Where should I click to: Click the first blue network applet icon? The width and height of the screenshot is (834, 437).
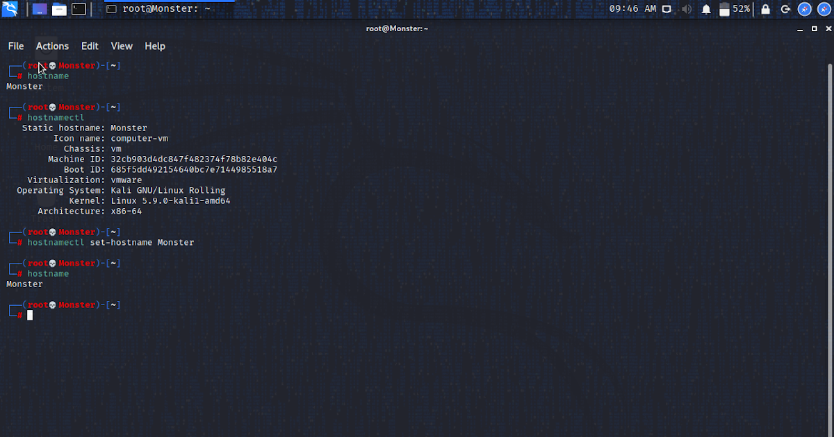pyautogui.click(x=805, y=9)
